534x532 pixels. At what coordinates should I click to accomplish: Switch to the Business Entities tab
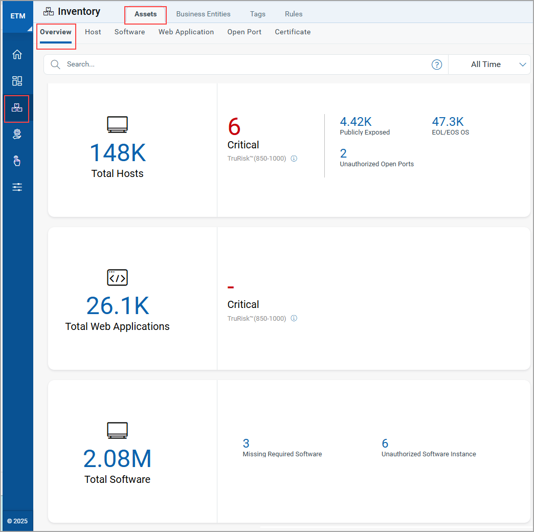coord(203,14)
